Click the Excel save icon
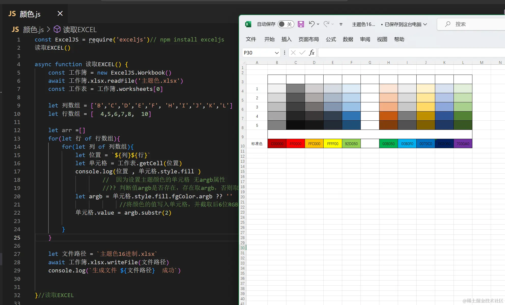This screenshot has height=305, width=505. tap(301, 24)
